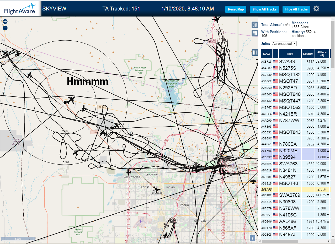The width and height of the screenshot is (335, 244).
Task: Click the zoom out minus button
Action: [5, 28]
